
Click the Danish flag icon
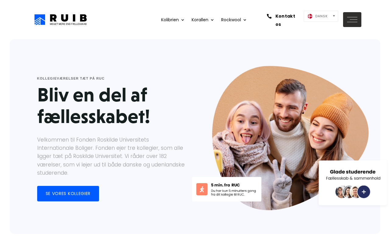310,16
